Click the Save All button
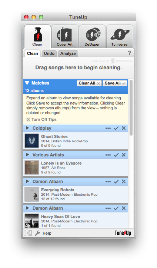 tap(115, 83)
